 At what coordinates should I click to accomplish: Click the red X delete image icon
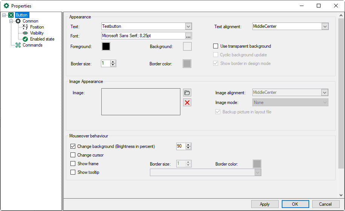[x=187, y=102]
